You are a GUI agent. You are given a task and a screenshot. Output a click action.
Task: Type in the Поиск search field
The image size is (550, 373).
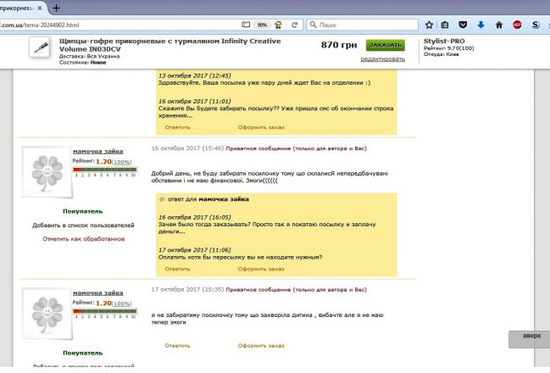point(364,25)
